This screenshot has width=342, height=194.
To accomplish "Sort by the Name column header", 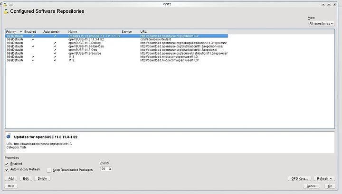I will click(73, 32).
